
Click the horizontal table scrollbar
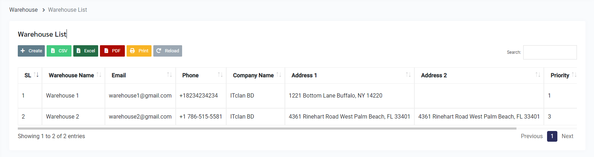pyautogui.click(x=267, y=128)
